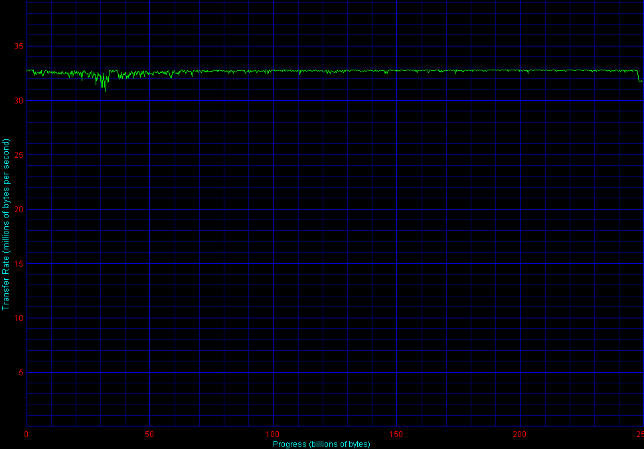The width and height of the screenshot is (644, 449).
Task: Click the Y-axis value 10
Action: tap(19, 318)
